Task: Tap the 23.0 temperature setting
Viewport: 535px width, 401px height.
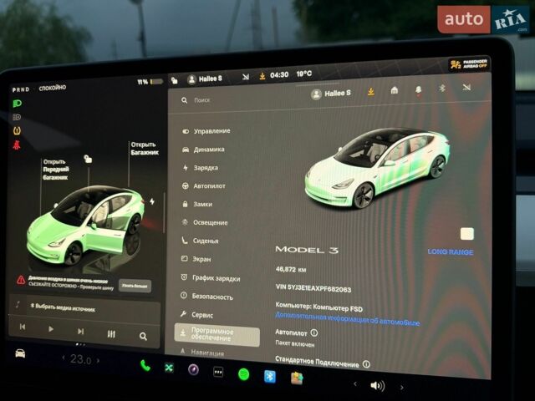Action: pos(80,359)
